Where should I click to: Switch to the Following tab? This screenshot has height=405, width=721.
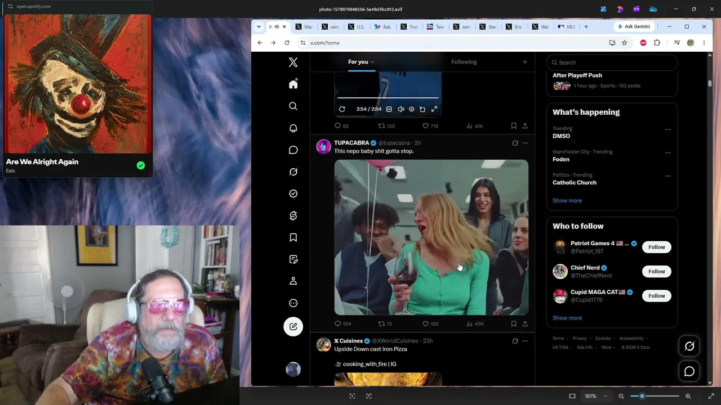click(x=464, y=62)
